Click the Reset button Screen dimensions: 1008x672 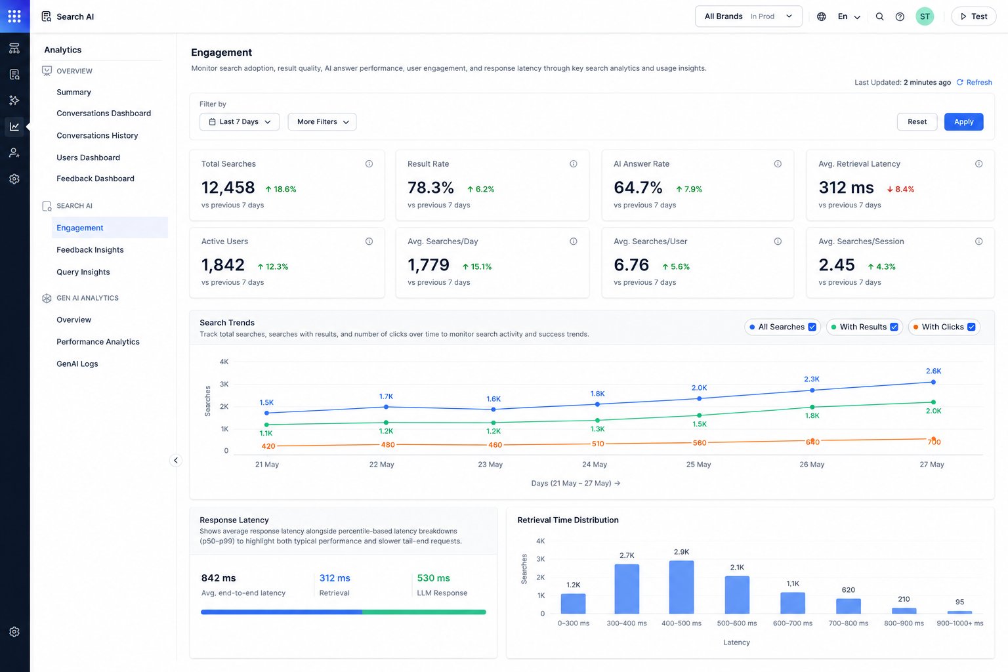coord(917,122)
